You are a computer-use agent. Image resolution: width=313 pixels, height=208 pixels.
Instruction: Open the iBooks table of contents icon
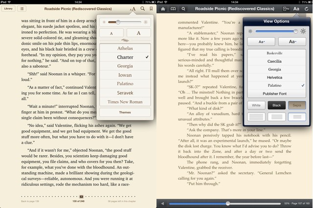(x=22, y=9)
